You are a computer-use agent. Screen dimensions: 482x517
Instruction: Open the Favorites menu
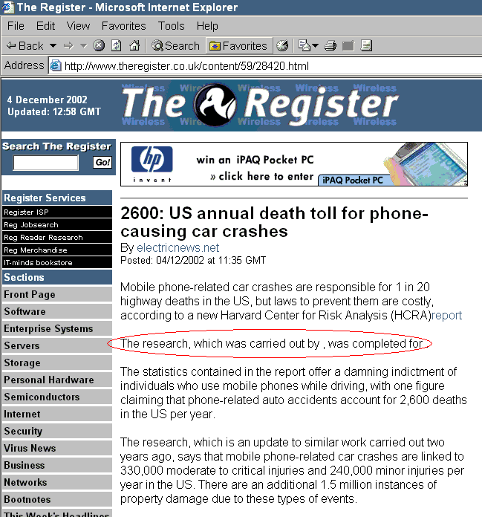[x=123, y=26]
